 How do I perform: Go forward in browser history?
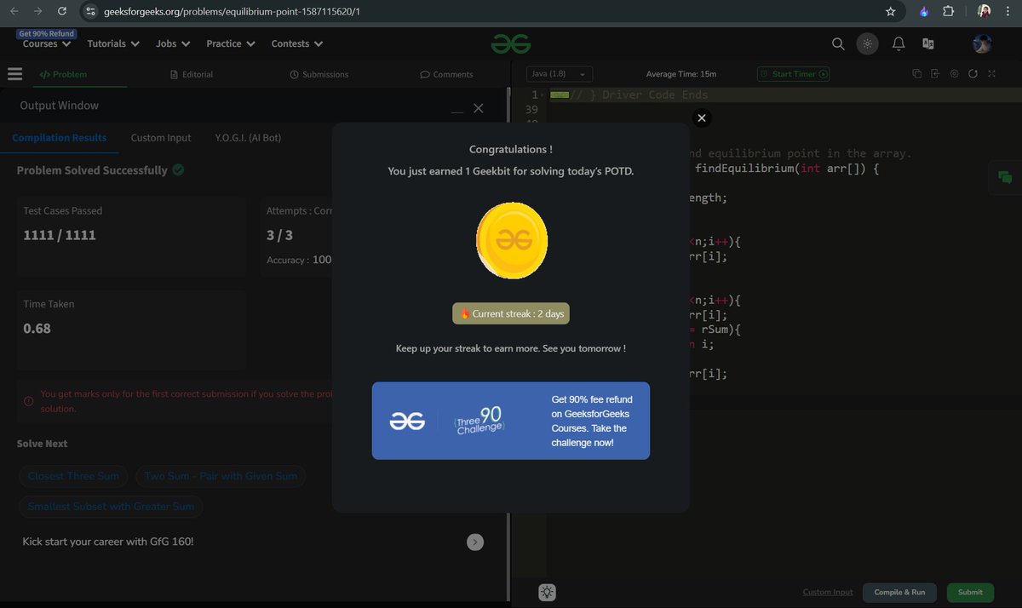click(37, 12)
